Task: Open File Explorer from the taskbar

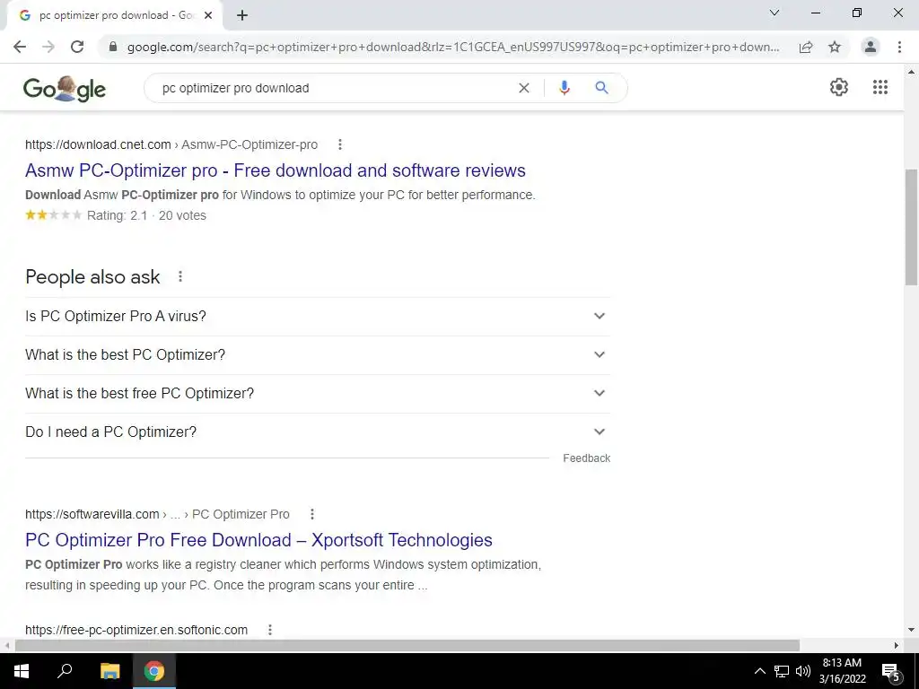Action: pyautogui.click(x=109, y=671)
